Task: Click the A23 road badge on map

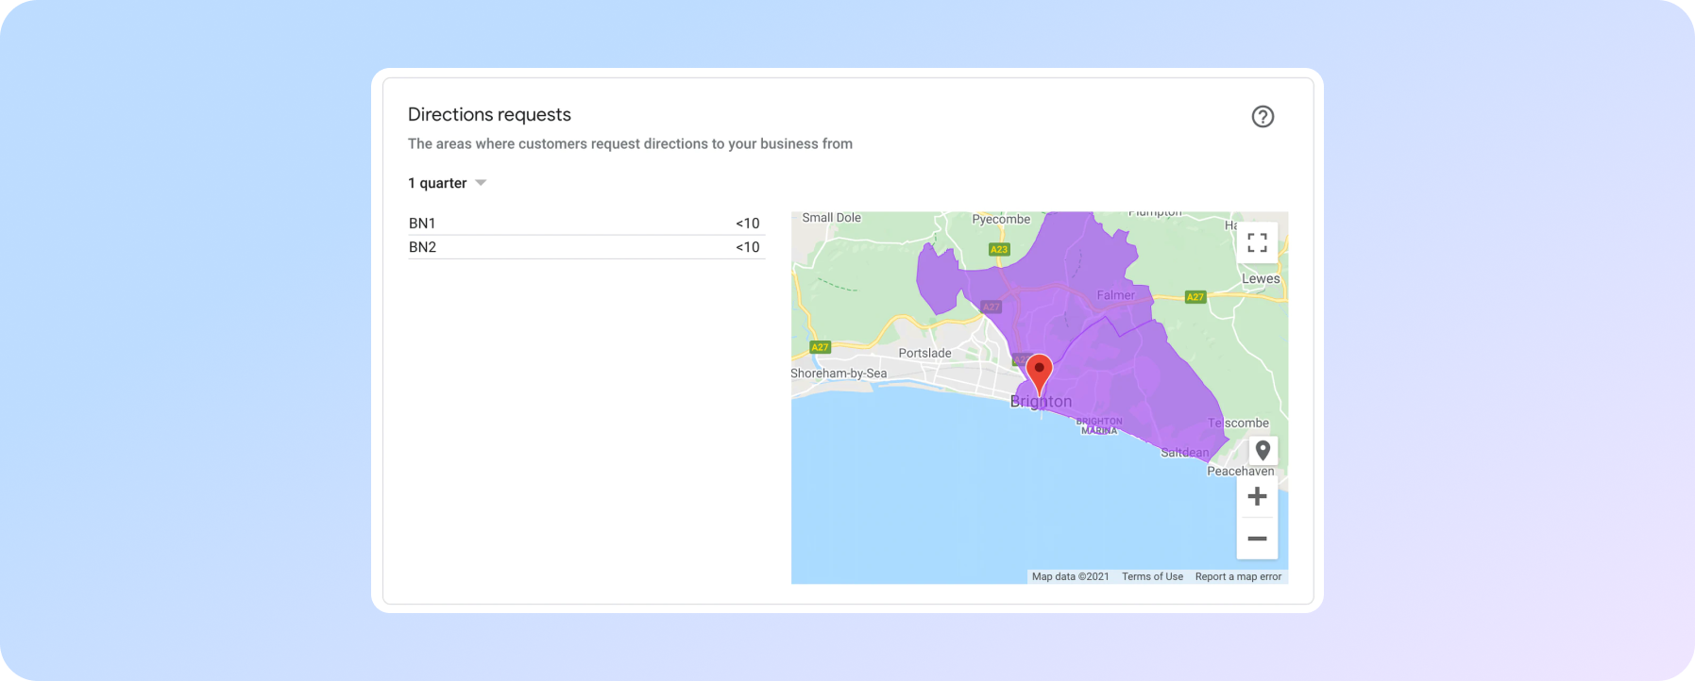Action: 999,250
